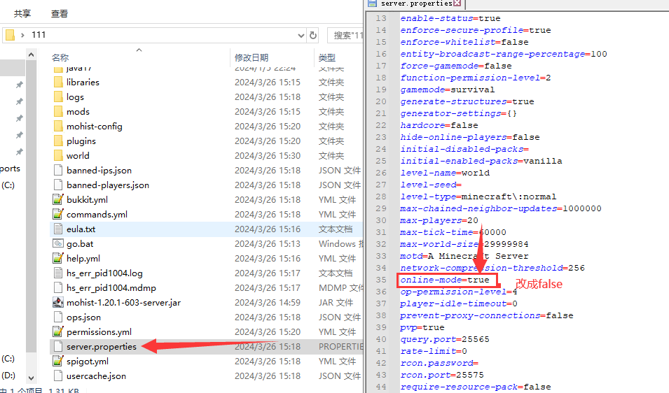The width and height of the screenshot is (669, 393).
Task: Select the server.properties file in the list
Action: [101, 347]
